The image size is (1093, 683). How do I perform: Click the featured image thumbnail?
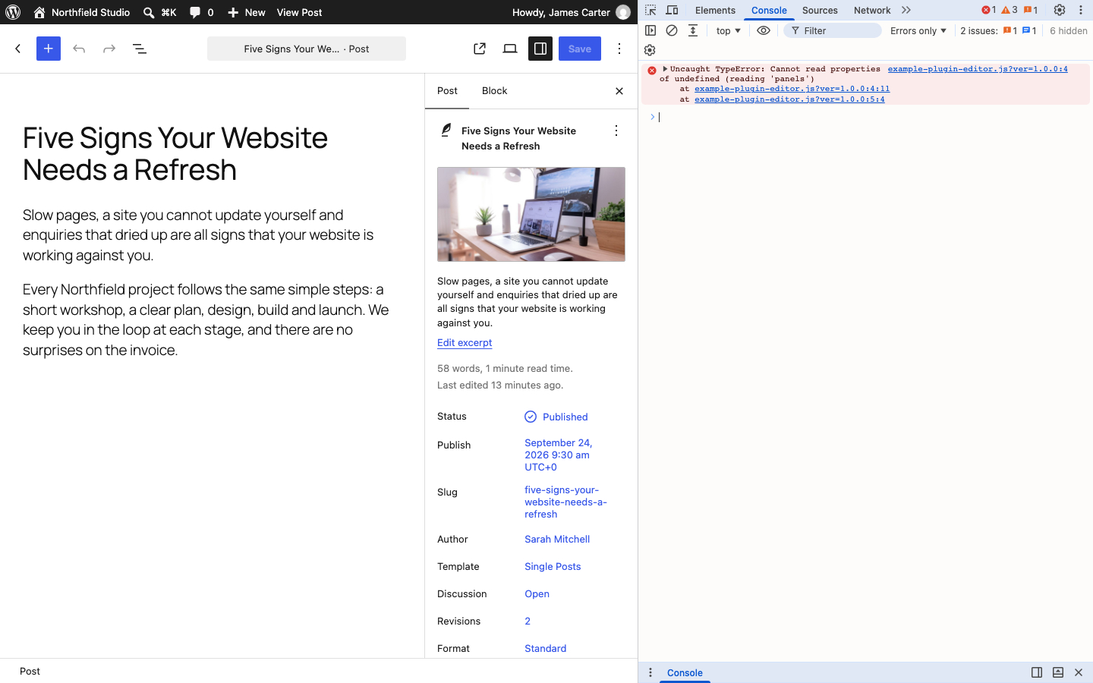531,215
